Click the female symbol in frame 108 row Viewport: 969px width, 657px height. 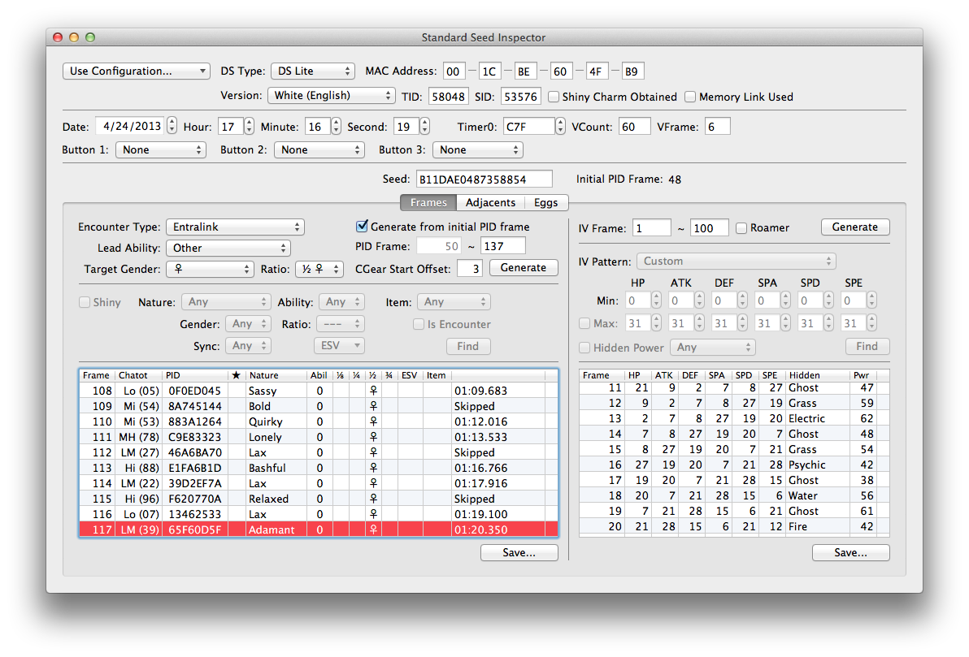[373, 391]
